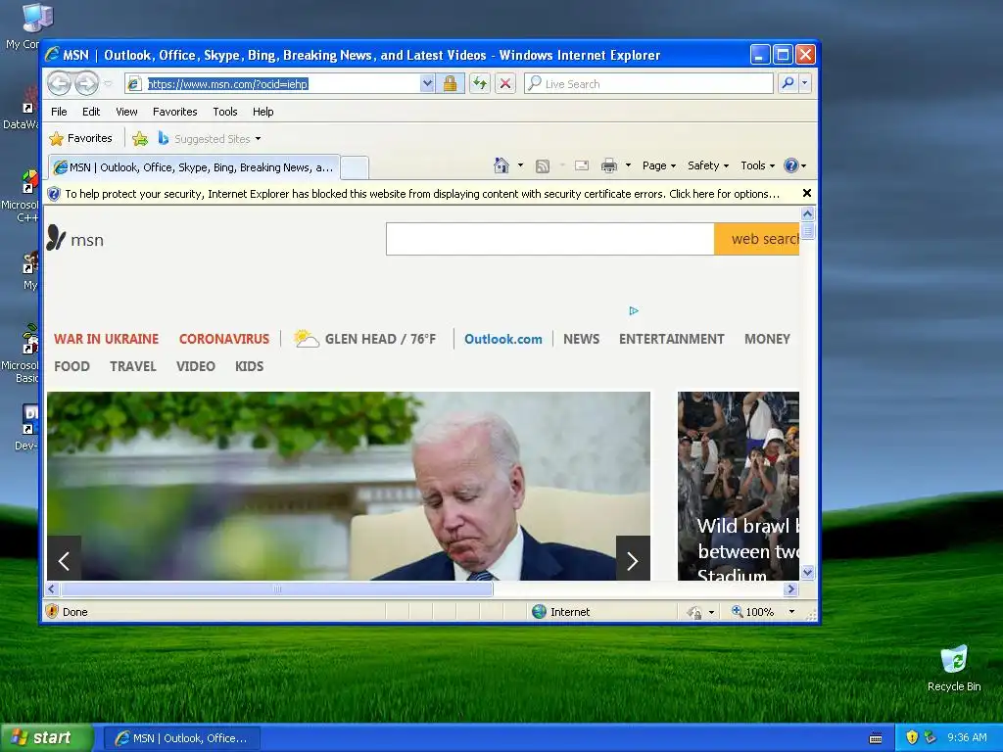The image size is (1003, 752).
Task: Show next slide in news carousel
Action: coord(633,558)
